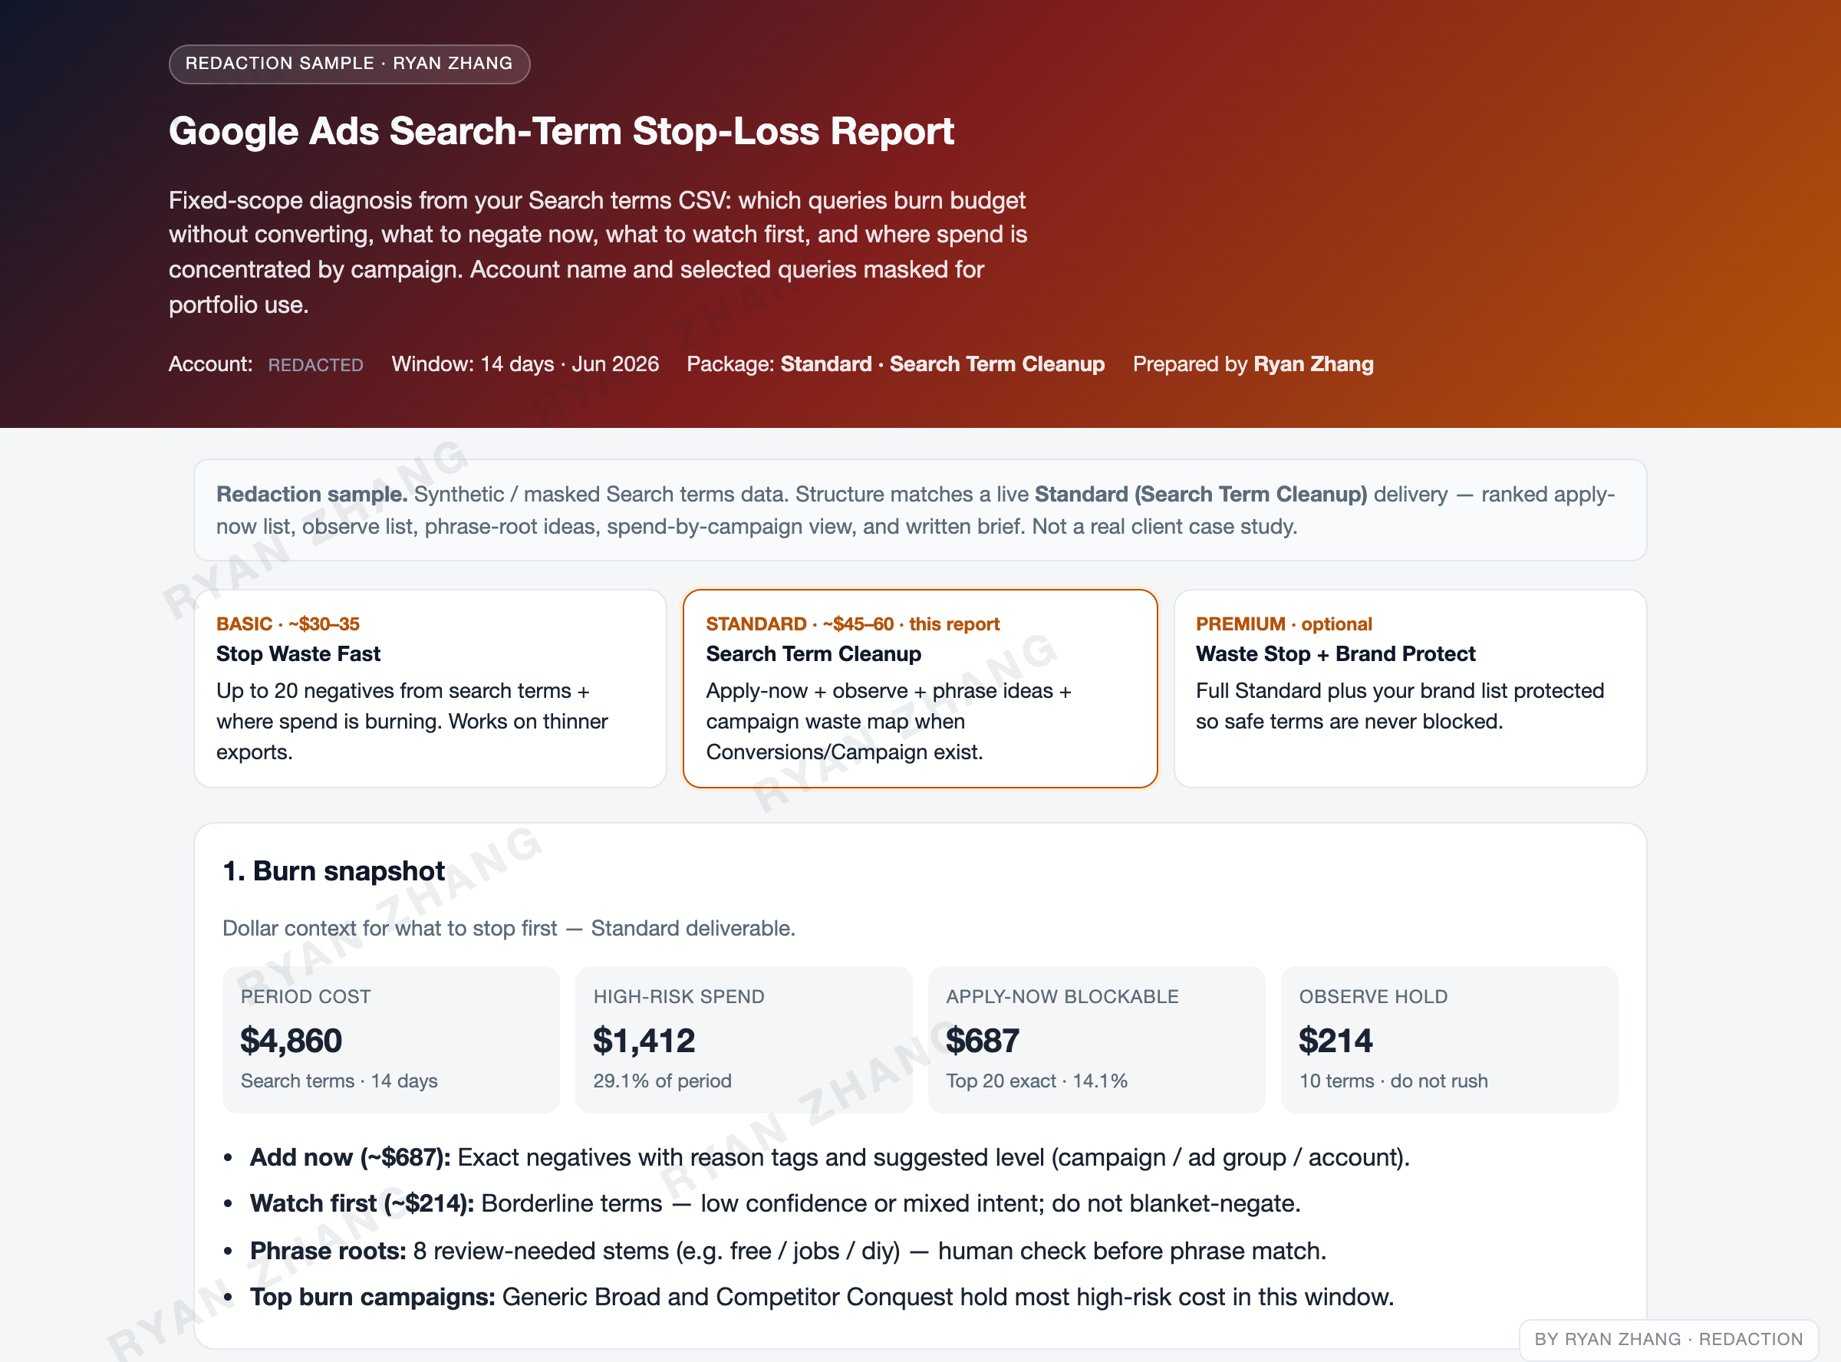Select the Standard Search Term Cleanup card
Screen dimensions: 1841x1362
[x=920, y=689]
